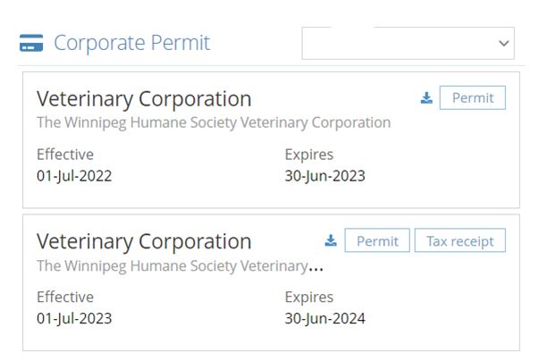Click the 30-Jun-2024 expiry date
This screenshot has height=361, width=555.
(324, 318)
